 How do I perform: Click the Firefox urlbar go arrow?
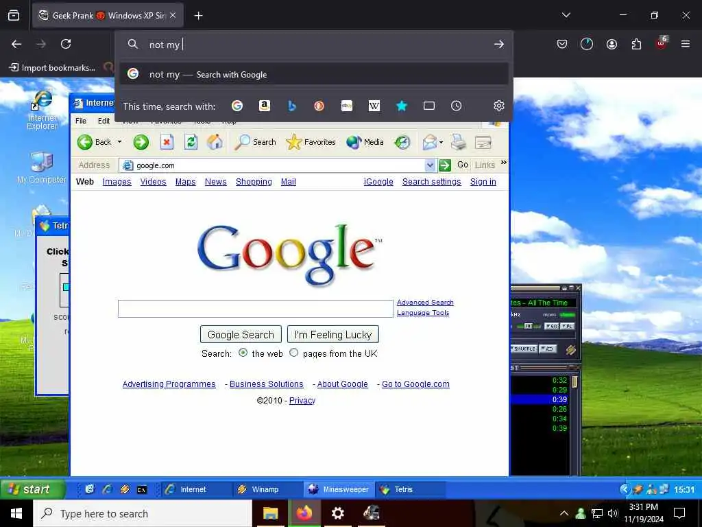[499, 44]
